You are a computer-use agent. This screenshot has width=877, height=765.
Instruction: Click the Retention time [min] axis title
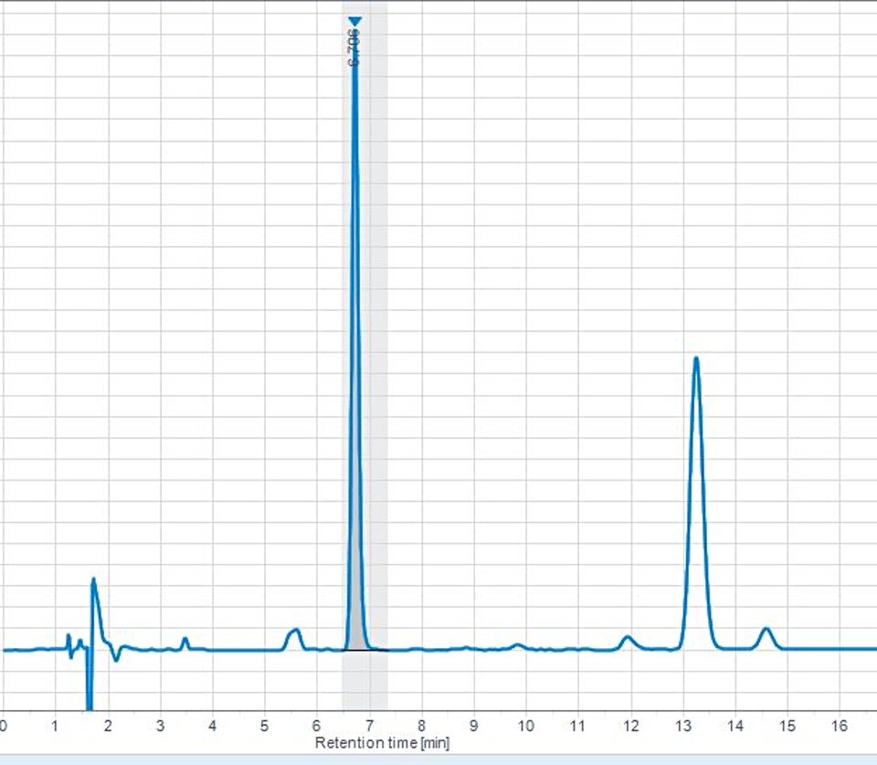click(x=382, y=743)
